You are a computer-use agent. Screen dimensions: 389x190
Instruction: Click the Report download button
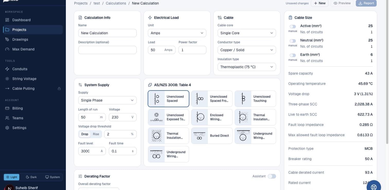pyautogui.click(x=366, y=3)
